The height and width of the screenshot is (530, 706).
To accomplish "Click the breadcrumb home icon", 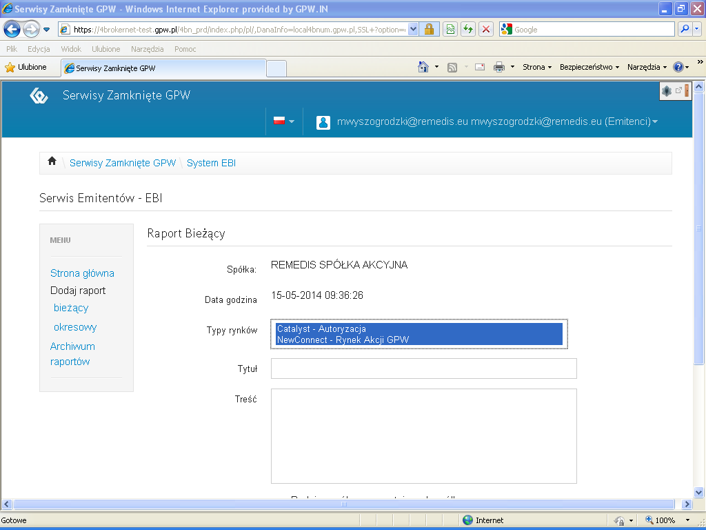I will pyautogui.click(x=52, y=161).
